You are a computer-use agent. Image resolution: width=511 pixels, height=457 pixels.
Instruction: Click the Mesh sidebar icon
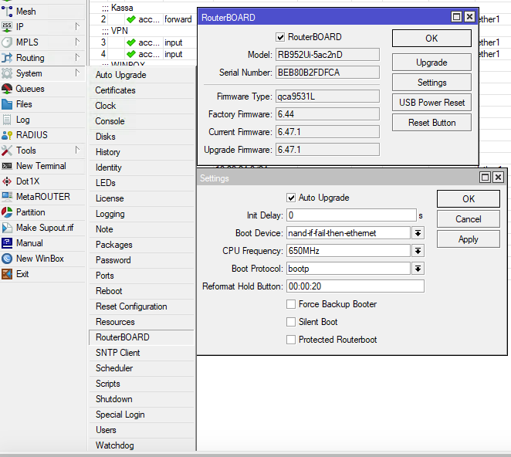7,12
